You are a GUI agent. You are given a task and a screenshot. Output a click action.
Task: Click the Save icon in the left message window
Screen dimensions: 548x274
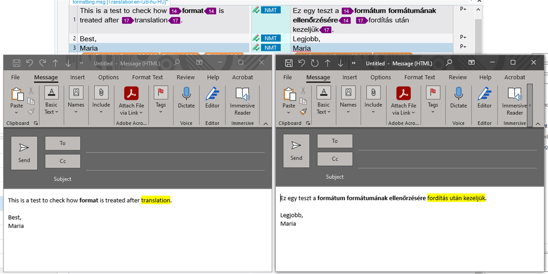click(x=16, y=63)
